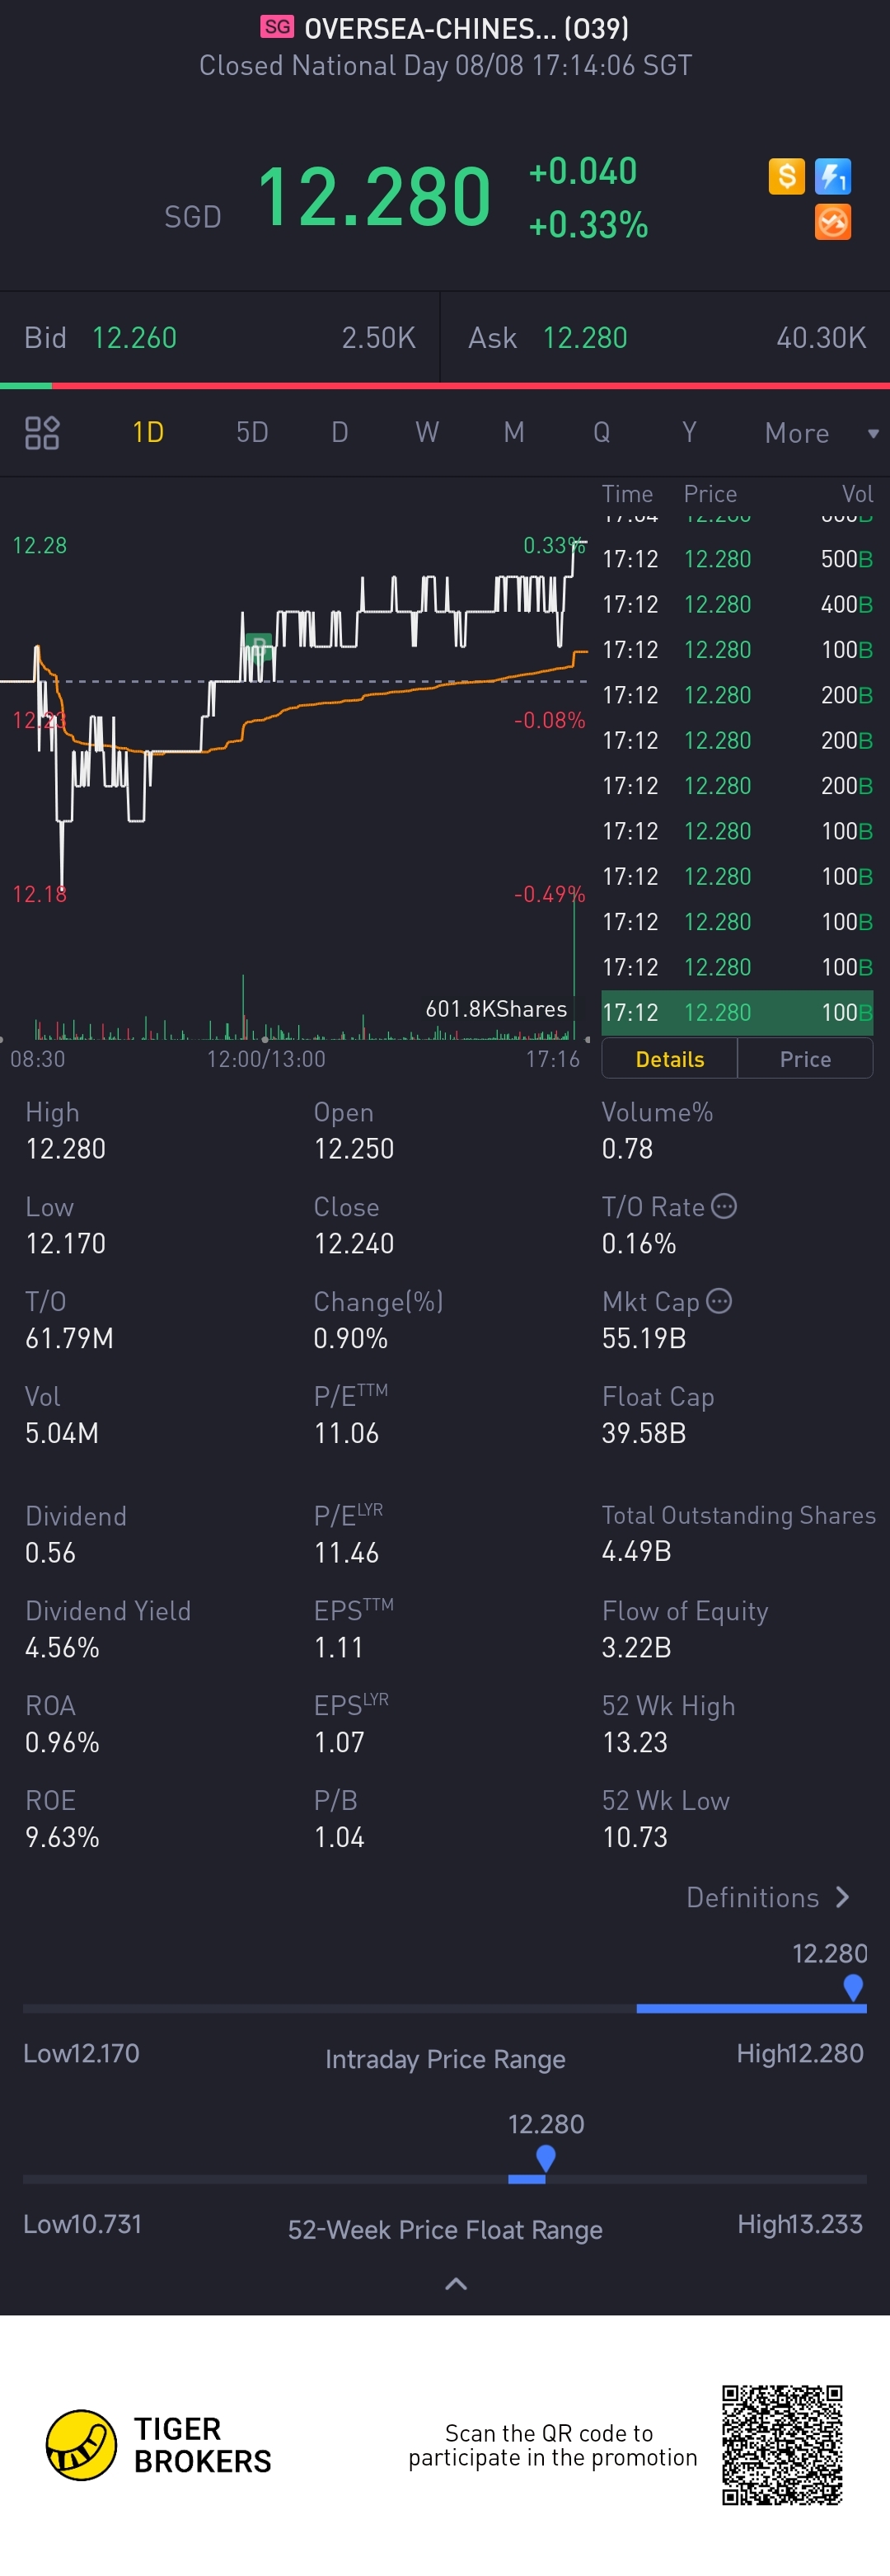
Task: Tap the promotion QR code
Action: click(x=782, y=2444)
